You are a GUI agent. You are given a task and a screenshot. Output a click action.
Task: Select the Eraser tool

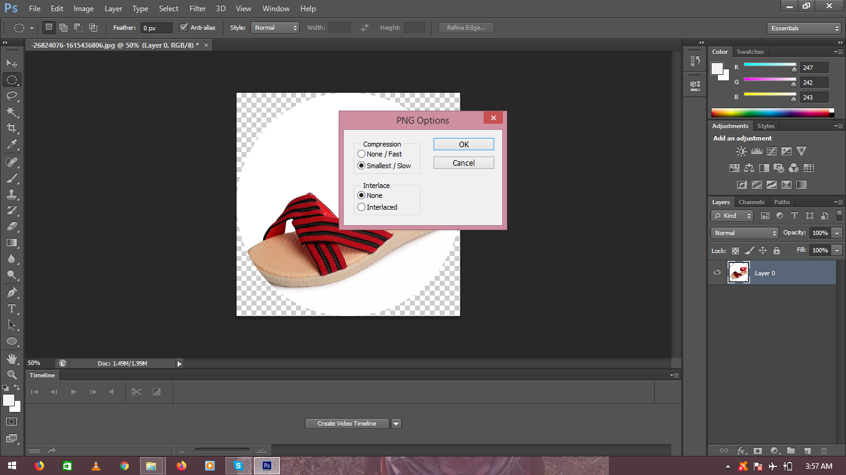12,226
